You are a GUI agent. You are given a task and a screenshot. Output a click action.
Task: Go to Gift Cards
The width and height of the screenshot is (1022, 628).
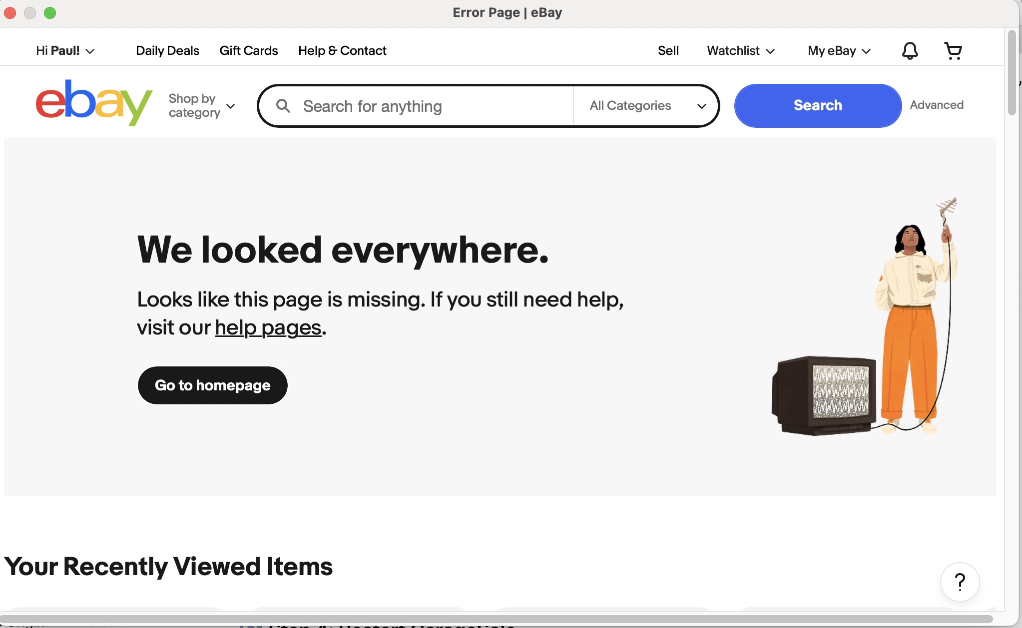pyautogui.click(x=249, y=51)
